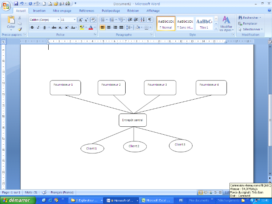Activate the format painter brush
The height and width of the screenshot is (204, 272).
coord(20,29)
